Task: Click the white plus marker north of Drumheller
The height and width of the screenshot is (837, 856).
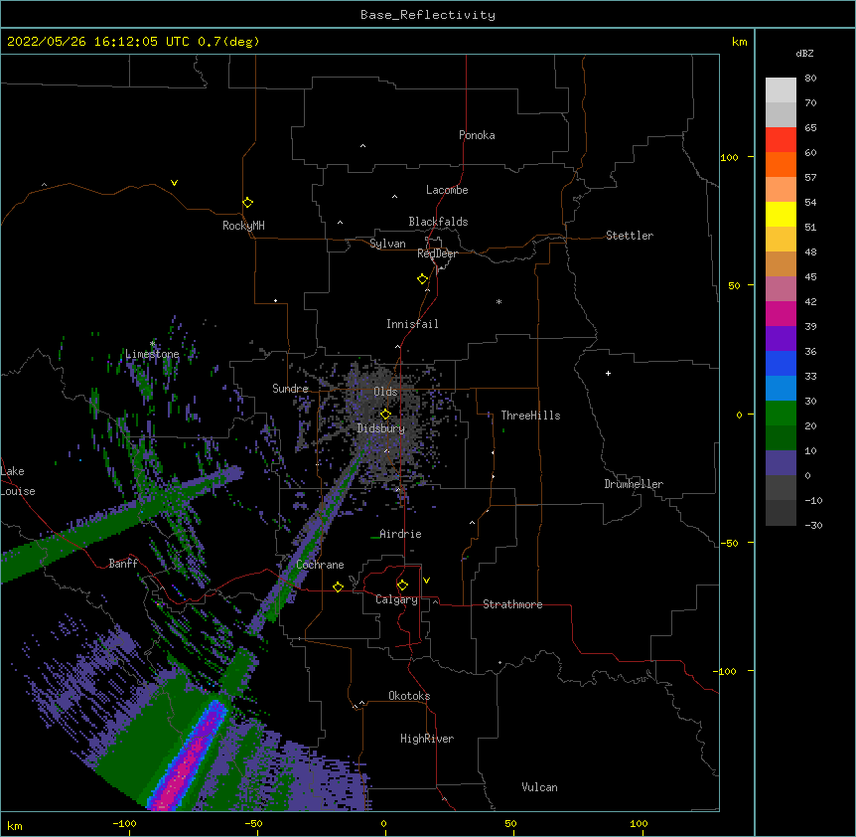Action: 608,373
